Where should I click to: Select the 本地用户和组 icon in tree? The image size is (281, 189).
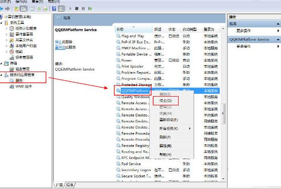[12, 46]
